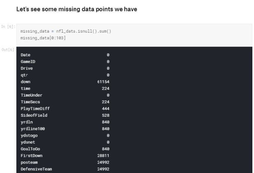Click the heading about missing data points
Screen dimensions: 254x173
[77, 9]
